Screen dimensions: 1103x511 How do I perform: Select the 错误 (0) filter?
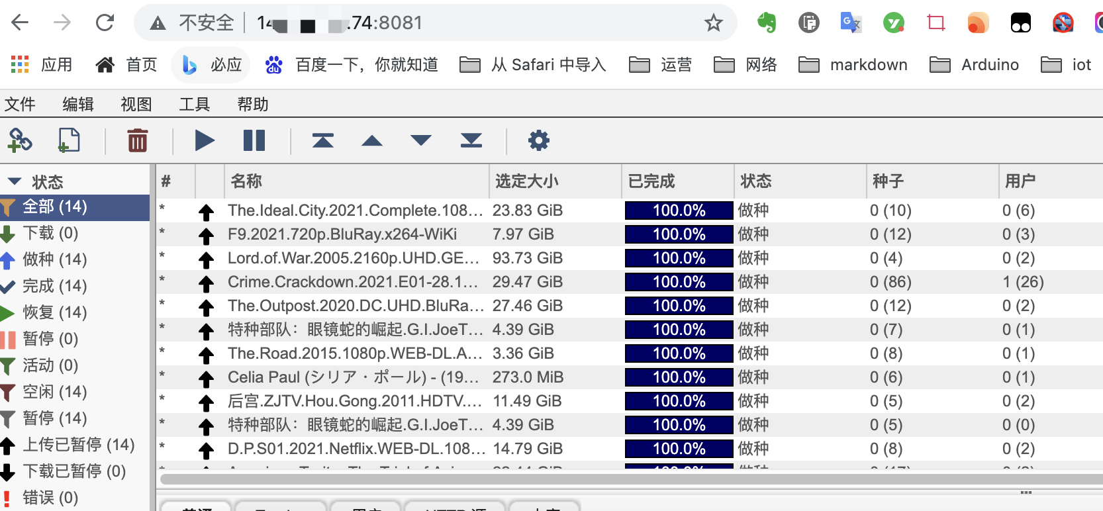pyautogui.click(x=50, y=498)
